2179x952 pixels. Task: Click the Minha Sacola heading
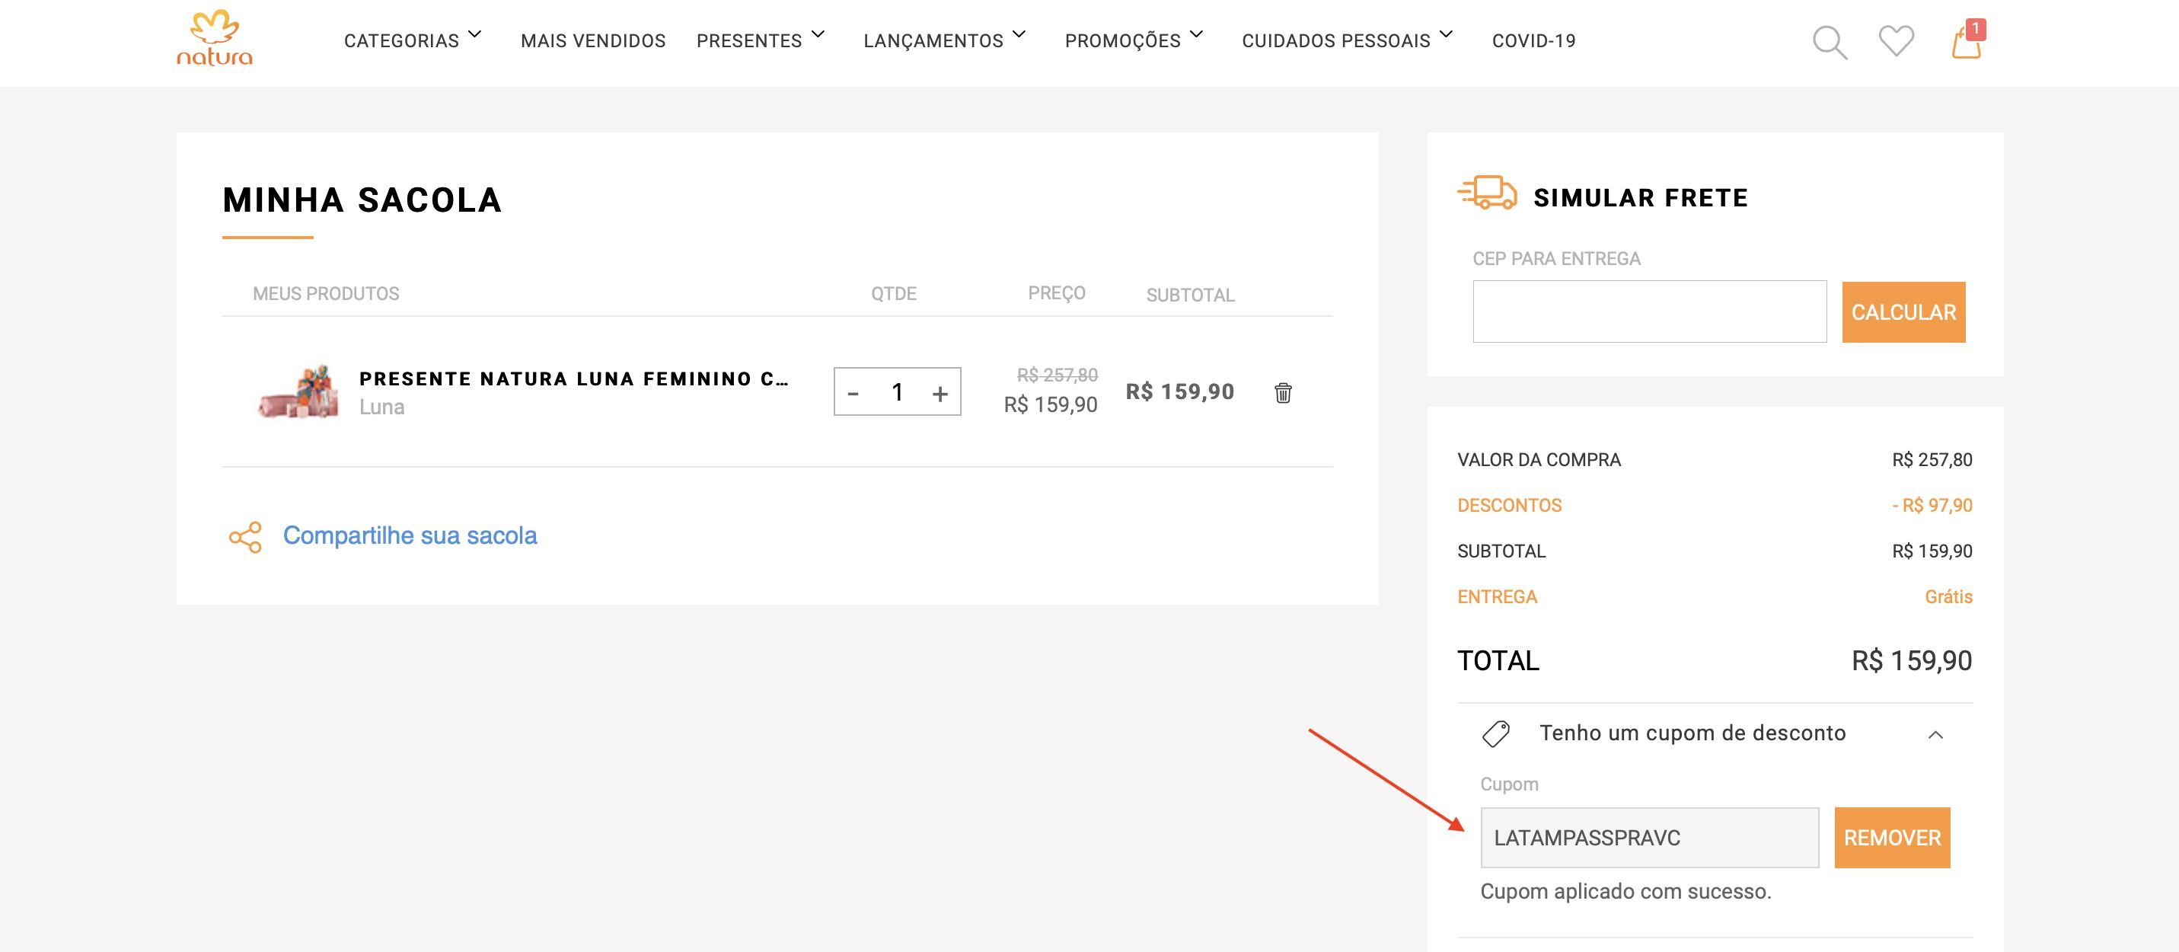[362, 200]
